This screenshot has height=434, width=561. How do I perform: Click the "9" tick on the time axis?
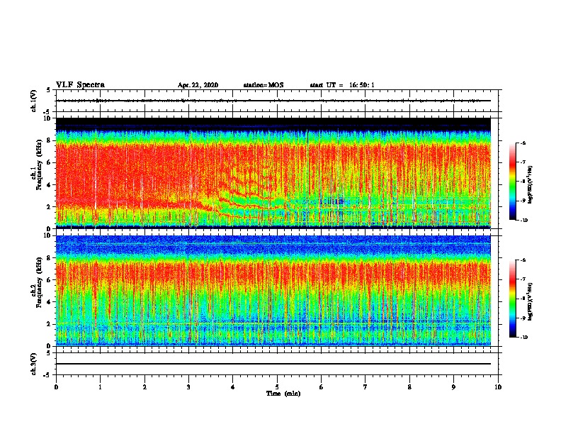point(453,387)
